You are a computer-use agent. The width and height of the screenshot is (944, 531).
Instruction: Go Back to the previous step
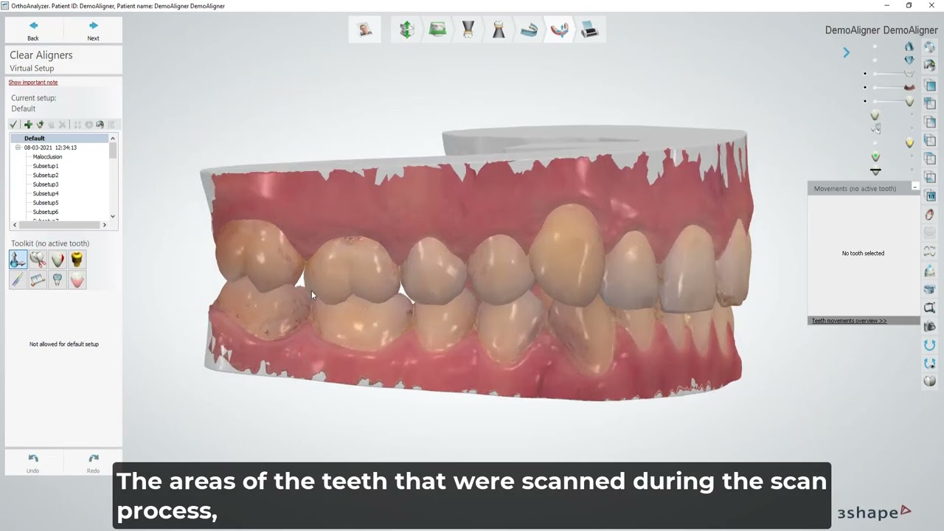tap(33, 30)
